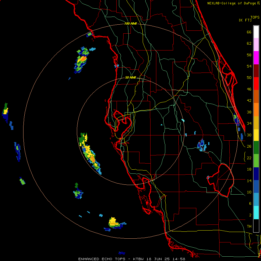Click the "58" legend value
Image resolution: width=261 pixels, height=261 pixels.
249,55
